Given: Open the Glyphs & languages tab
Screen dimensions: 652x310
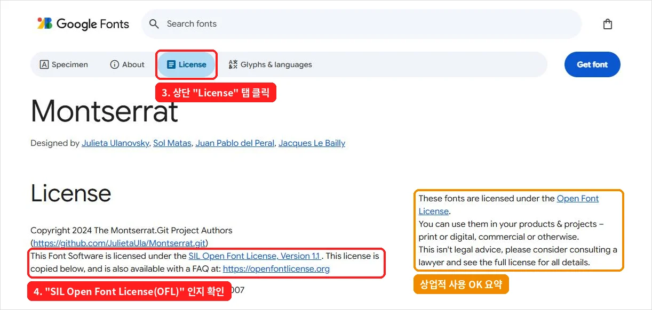Looking at the screenshot, I should (x=270, y=64).
